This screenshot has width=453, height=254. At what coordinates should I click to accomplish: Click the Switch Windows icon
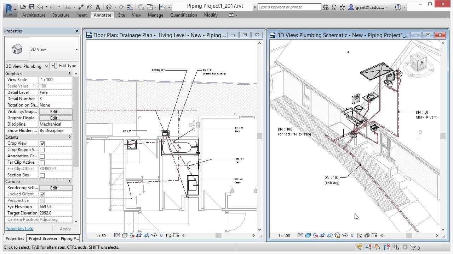tap(149, 7)
